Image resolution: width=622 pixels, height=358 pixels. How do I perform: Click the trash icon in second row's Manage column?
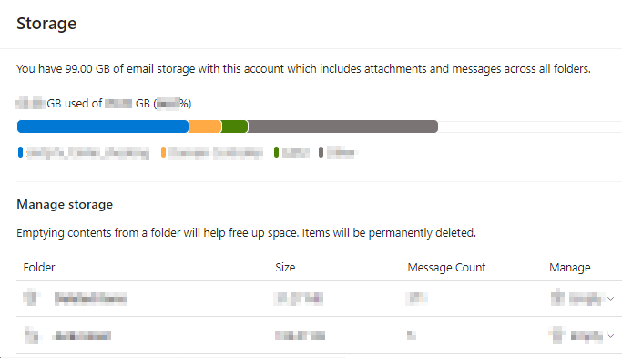coord(557,335)
